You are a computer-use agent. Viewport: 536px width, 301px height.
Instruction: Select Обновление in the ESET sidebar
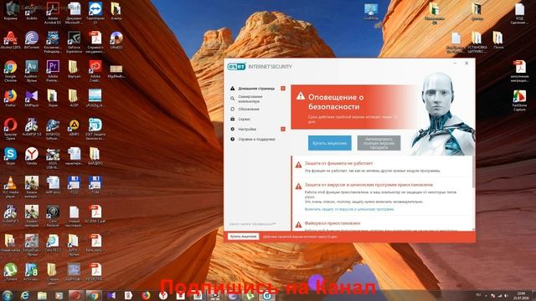[x=249, y=110]
